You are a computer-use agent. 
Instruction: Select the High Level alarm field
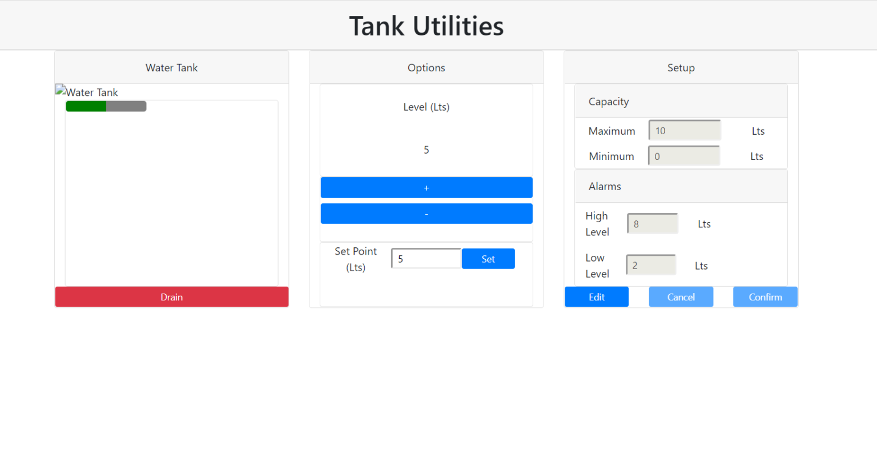(653, 224)
